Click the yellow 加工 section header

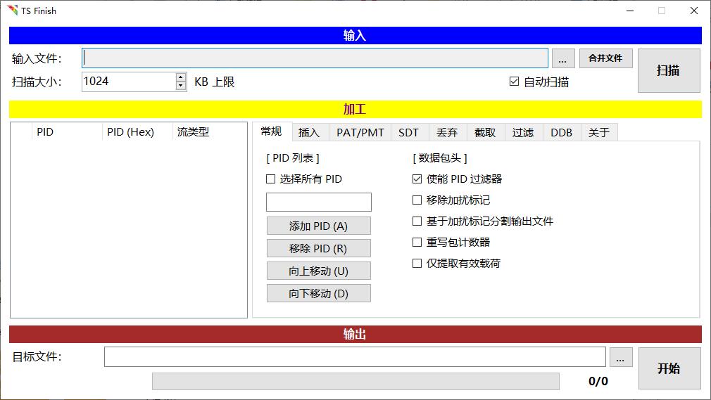click(x=355, y=109)
